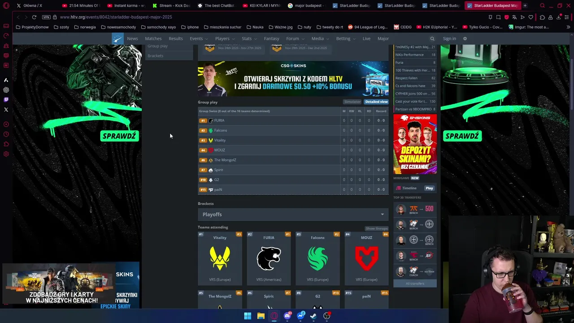Open the Betting dropdown menu
The height and width of the screenshot is (323, 574).
point(345,39)
